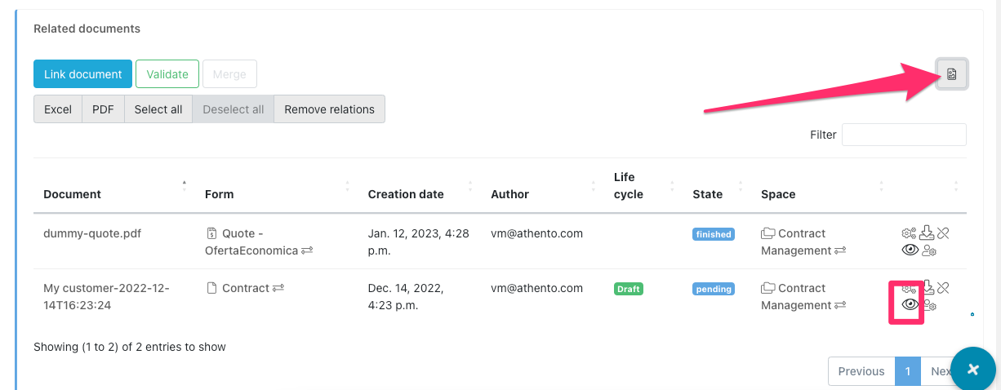Open gears settings icon for dummy-quote.pdf

909,233
